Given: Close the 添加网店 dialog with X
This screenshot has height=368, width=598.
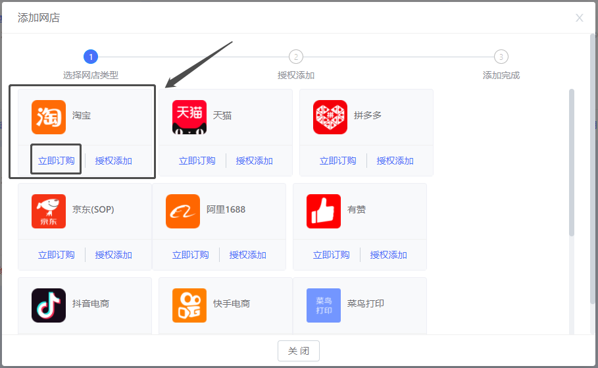Looking at the screenshot, I should [x=580, y=18].
